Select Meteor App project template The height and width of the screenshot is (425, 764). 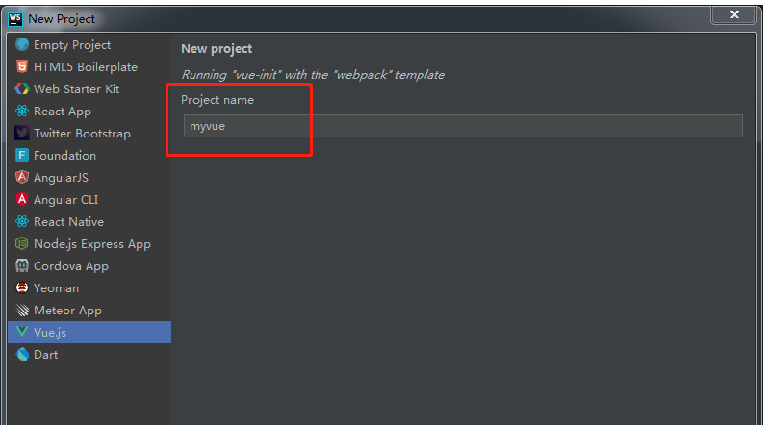point(67,311)
